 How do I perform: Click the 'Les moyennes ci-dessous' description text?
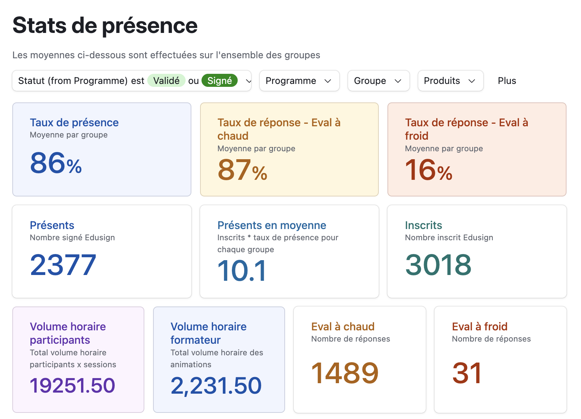click(166, 55)
